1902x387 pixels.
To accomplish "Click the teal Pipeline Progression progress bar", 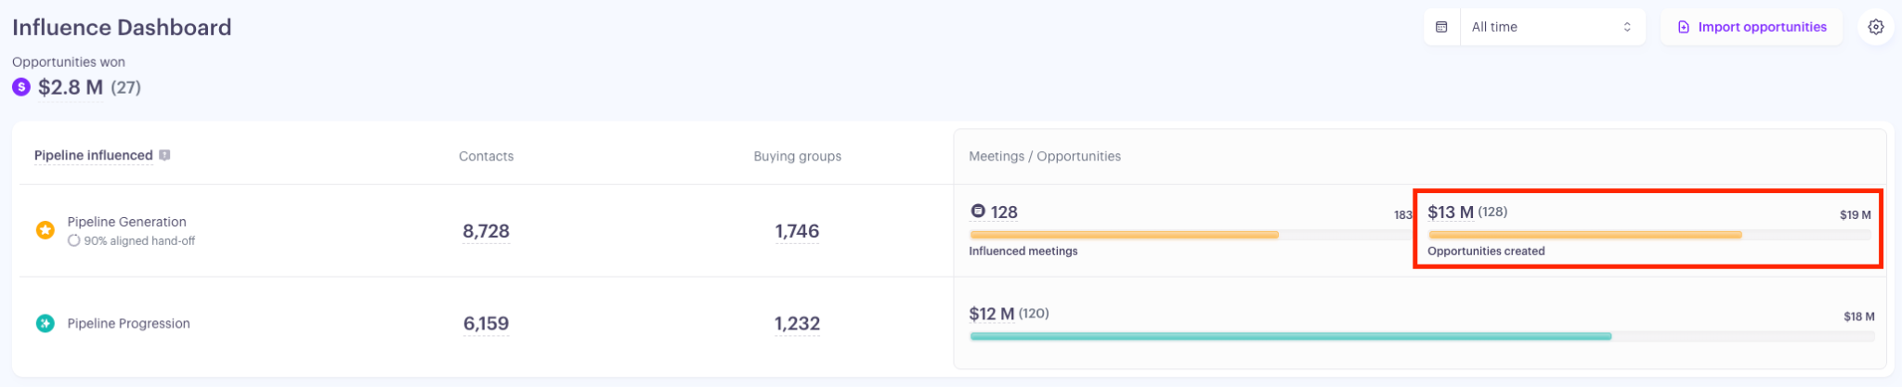I will pos(1291,336).
